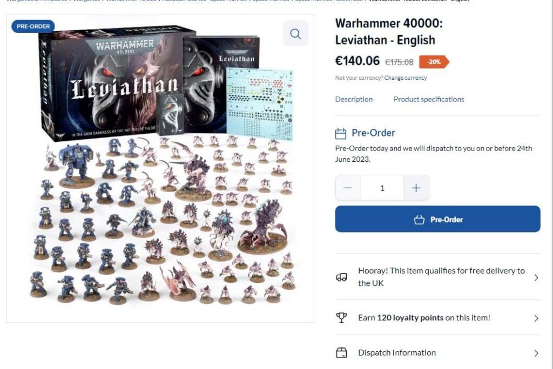
Task: Click the calendar icon beside Pre-Order heading
Action: point(341,134)
